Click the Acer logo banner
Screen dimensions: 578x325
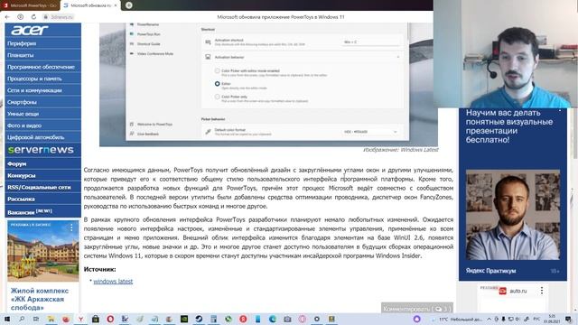30,30
